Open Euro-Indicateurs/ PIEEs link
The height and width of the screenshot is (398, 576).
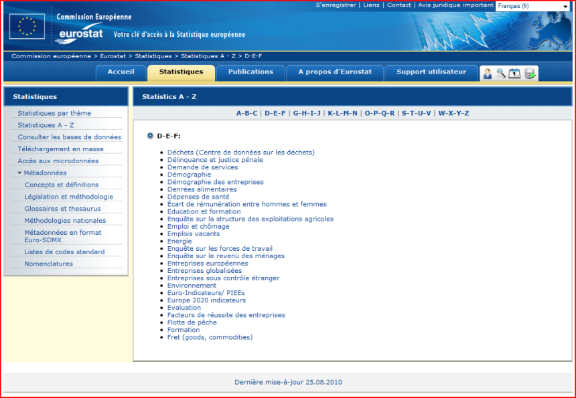click(206, 293)
